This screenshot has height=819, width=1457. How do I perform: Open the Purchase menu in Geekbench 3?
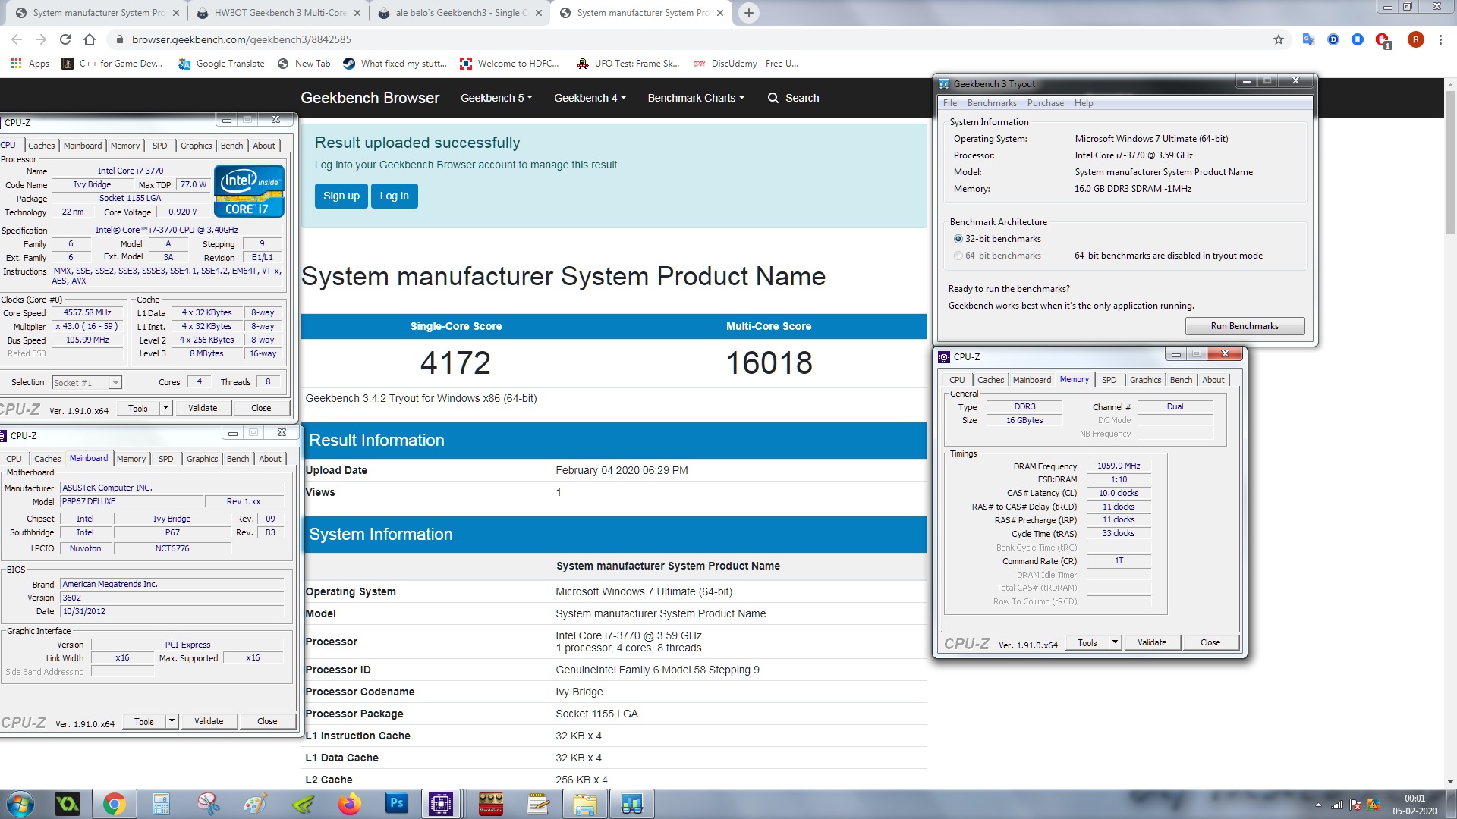pyautogui.click(x=1045, y=103)
